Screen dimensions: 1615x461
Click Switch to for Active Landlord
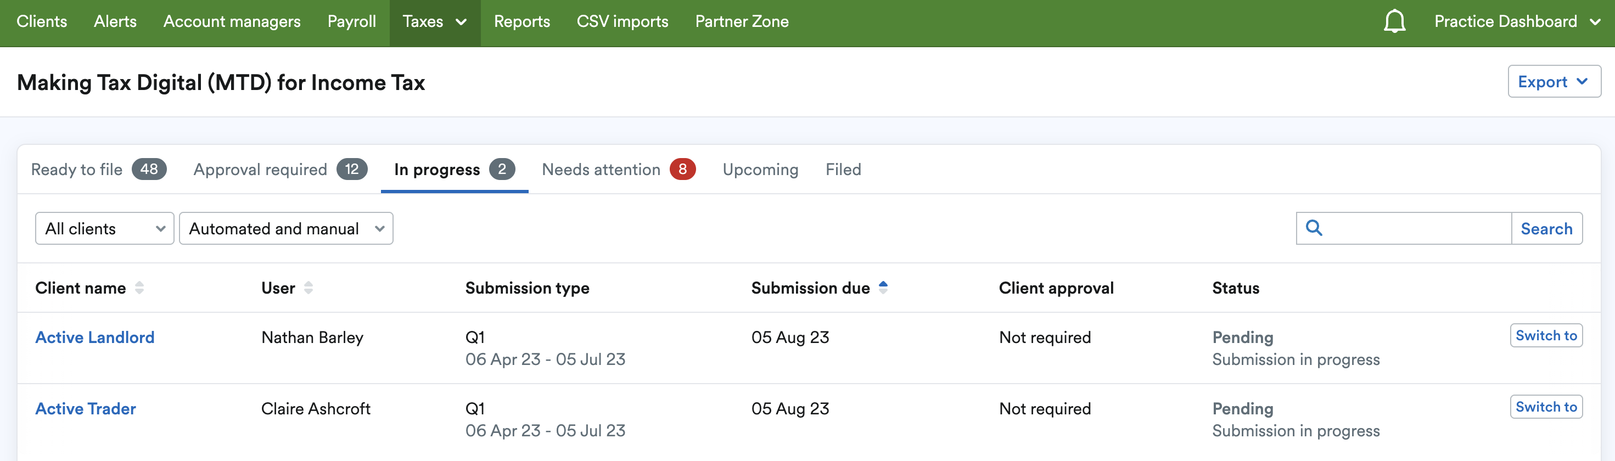point(1546,335)
